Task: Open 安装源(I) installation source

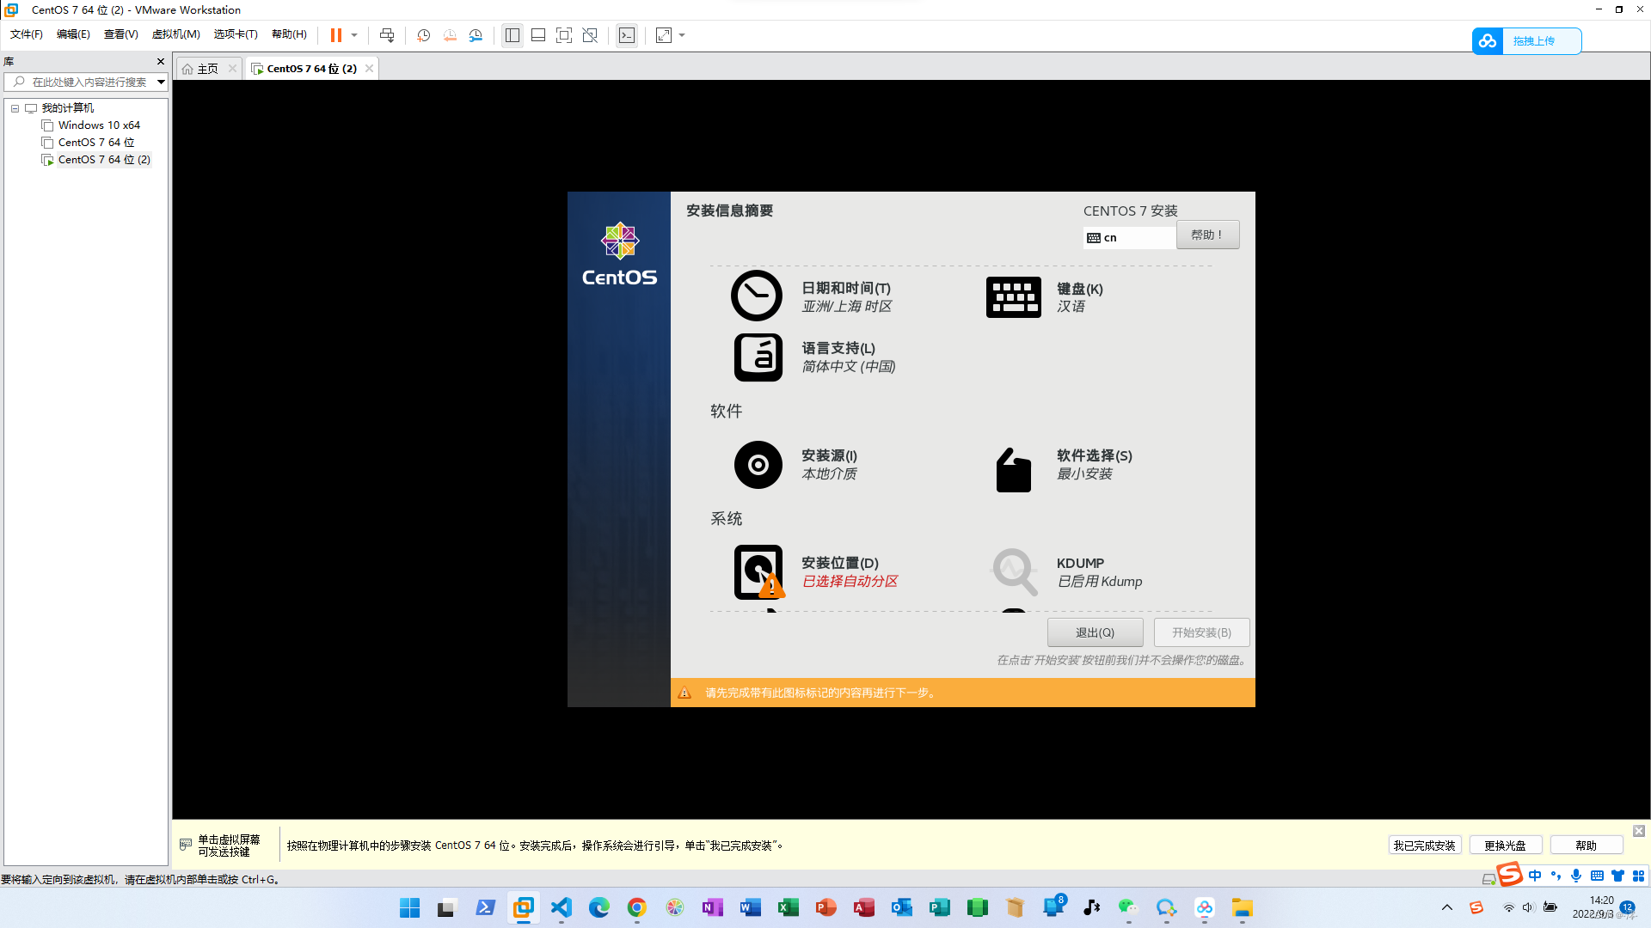Action: point(795,465)
